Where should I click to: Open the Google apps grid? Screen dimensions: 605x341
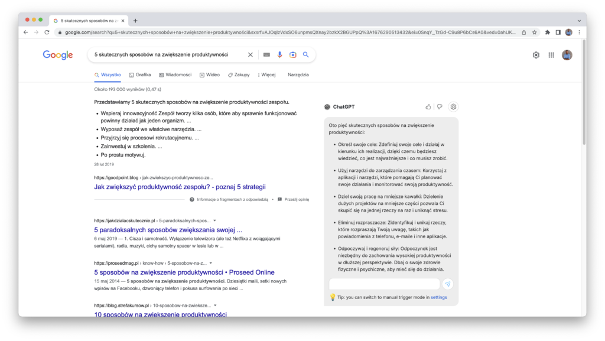point(551,55)
